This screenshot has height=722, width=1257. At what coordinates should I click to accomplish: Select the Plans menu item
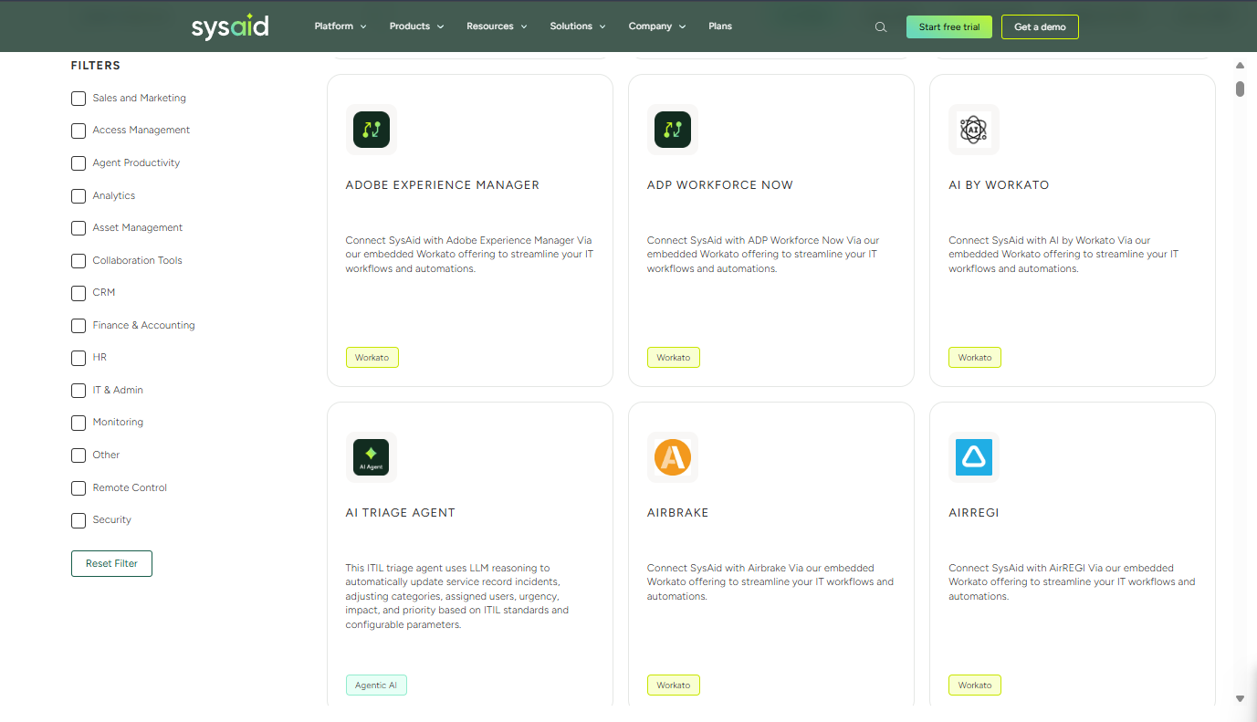[x=720, y=26]
